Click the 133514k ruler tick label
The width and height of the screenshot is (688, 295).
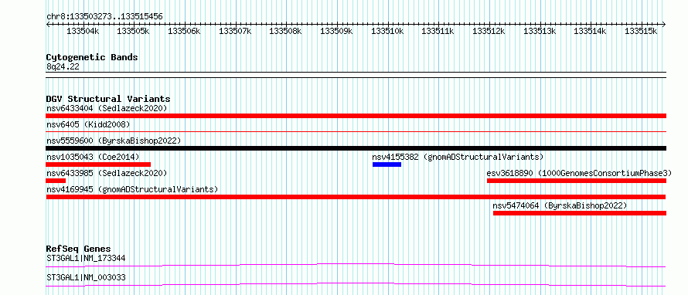590,31
